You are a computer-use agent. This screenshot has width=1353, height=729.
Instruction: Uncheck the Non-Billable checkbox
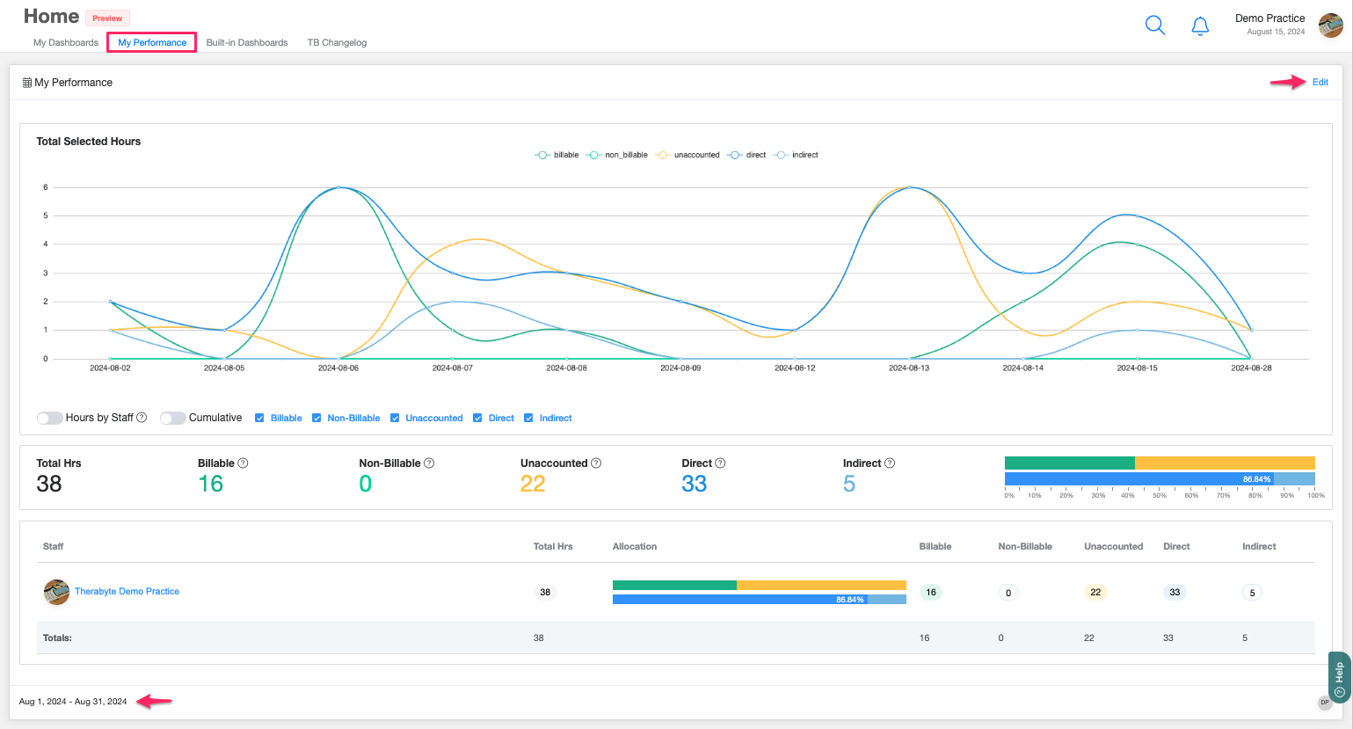coord(316,419)
